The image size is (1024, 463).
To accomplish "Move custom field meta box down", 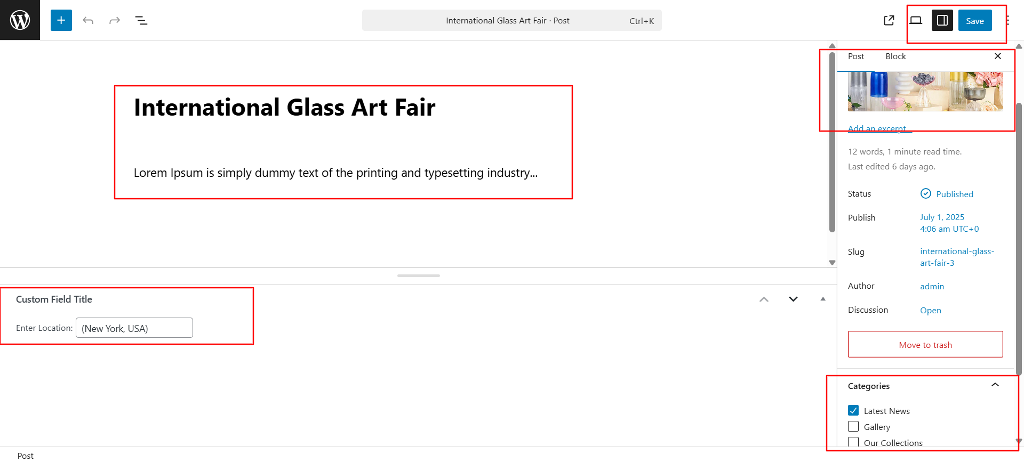I will click(x=793, y=299).
